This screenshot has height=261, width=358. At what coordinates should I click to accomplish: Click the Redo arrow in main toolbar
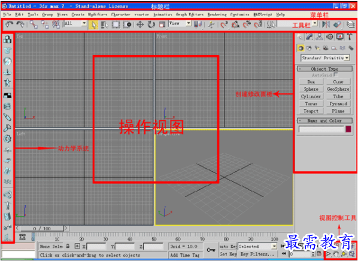20,25
